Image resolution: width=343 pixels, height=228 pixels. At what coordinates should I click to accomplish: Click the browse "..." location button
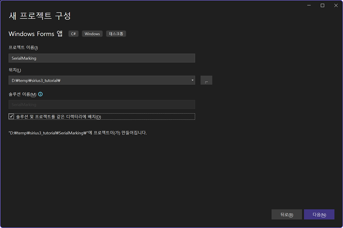coord(206,80)
